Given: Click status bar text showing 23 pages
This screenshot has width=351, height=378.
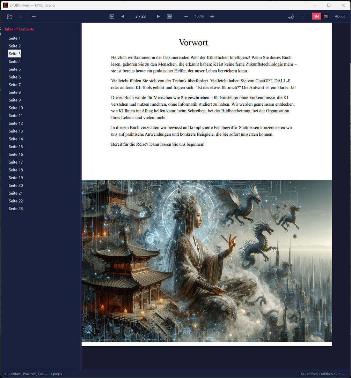Looking at the screenshot, I should point(33,374).
